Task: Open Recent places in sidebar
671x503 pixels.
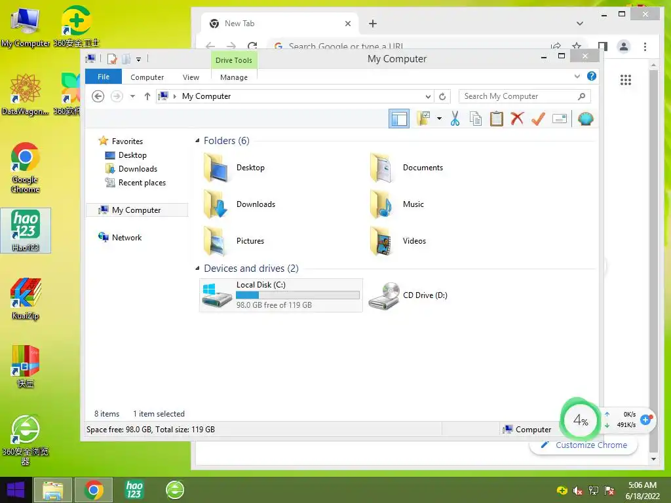Action: click(x=142, y=183)
